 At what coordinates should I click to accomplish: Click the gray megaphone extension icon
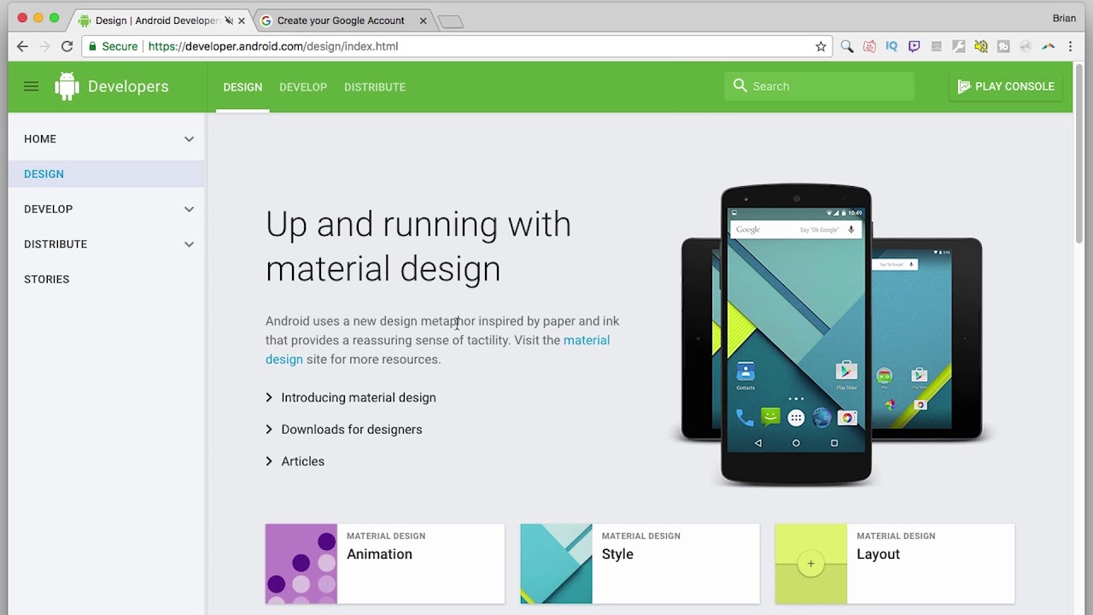(x=1026, y=46)
